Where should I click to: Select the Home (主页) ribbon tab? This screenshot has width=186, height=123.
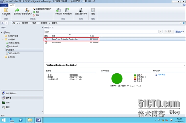click(12, 5)
